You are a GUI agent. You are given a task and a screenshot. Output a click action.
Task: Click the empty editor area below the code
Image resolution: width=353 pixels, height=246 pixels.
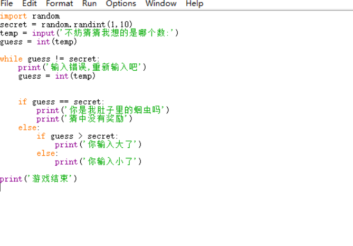[x=174, y=216]
